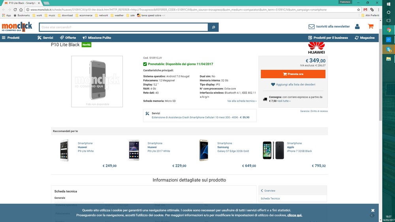Open the crash assistance extension service link
Viewport: 395px width, 222px height.
pyautogui.click(x=201, y=118)
